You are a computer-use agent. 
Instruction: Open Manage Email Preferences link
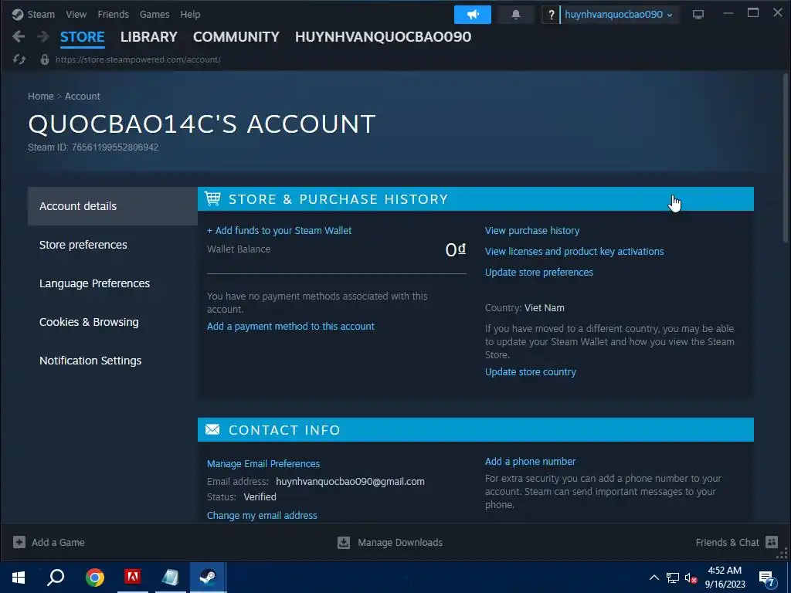263,463
